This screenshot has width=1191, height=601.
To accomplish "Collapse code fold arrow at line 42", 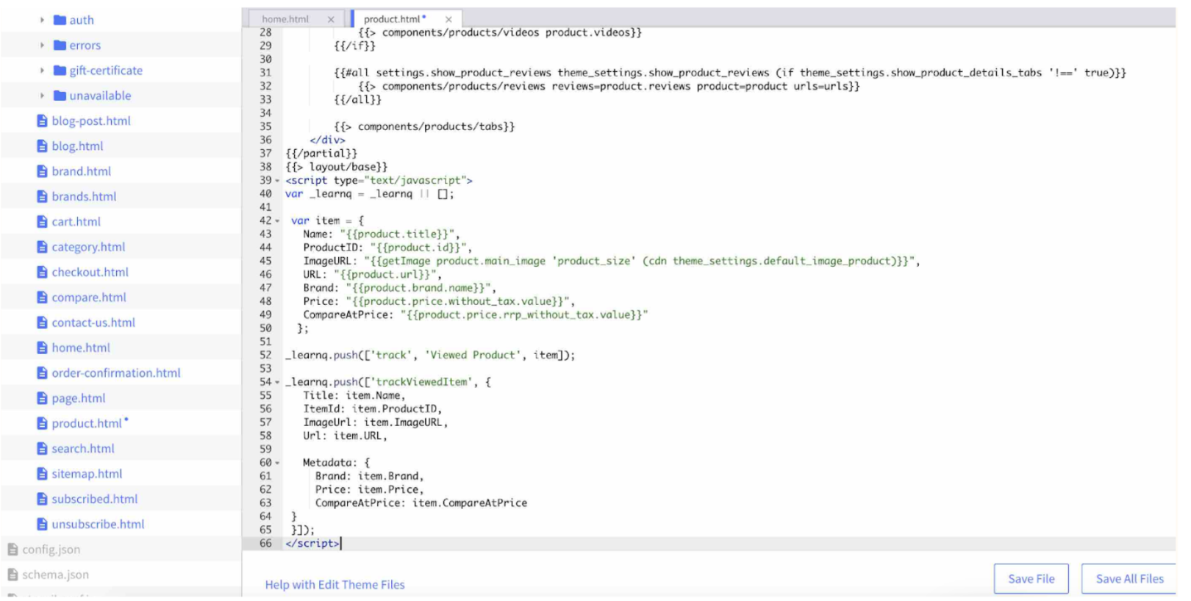I will coord(277,221).
